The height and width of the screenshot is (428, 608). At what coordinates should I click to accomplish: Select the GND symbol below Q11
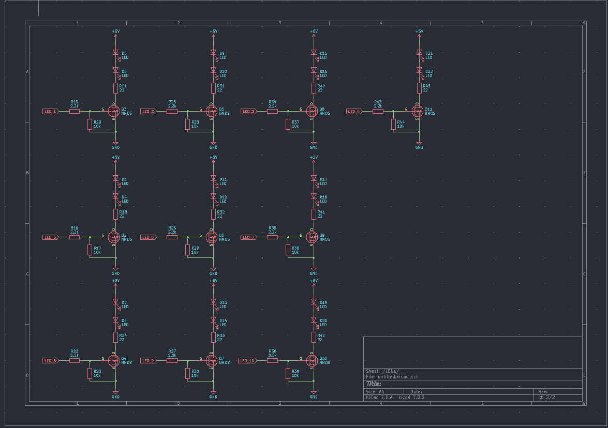(419, 145)
